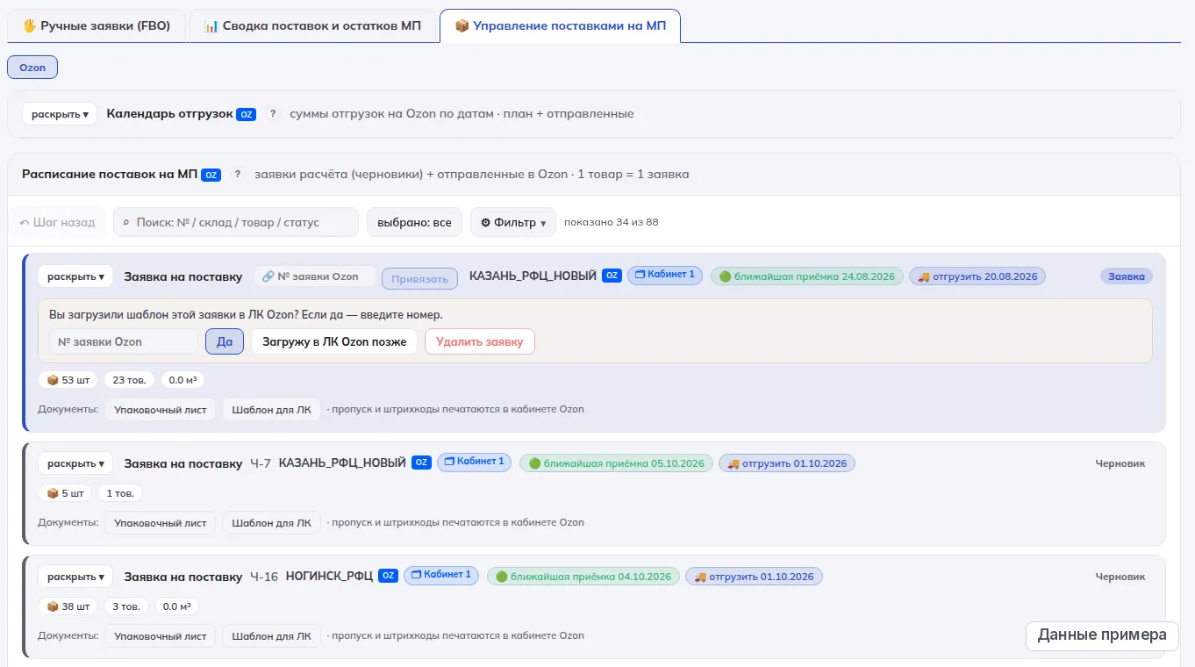Click the Кабинет 1 chip in the Ч-7 request
Image resolution: width=1195 pixels, height=667 pixels.
point(475,463)
